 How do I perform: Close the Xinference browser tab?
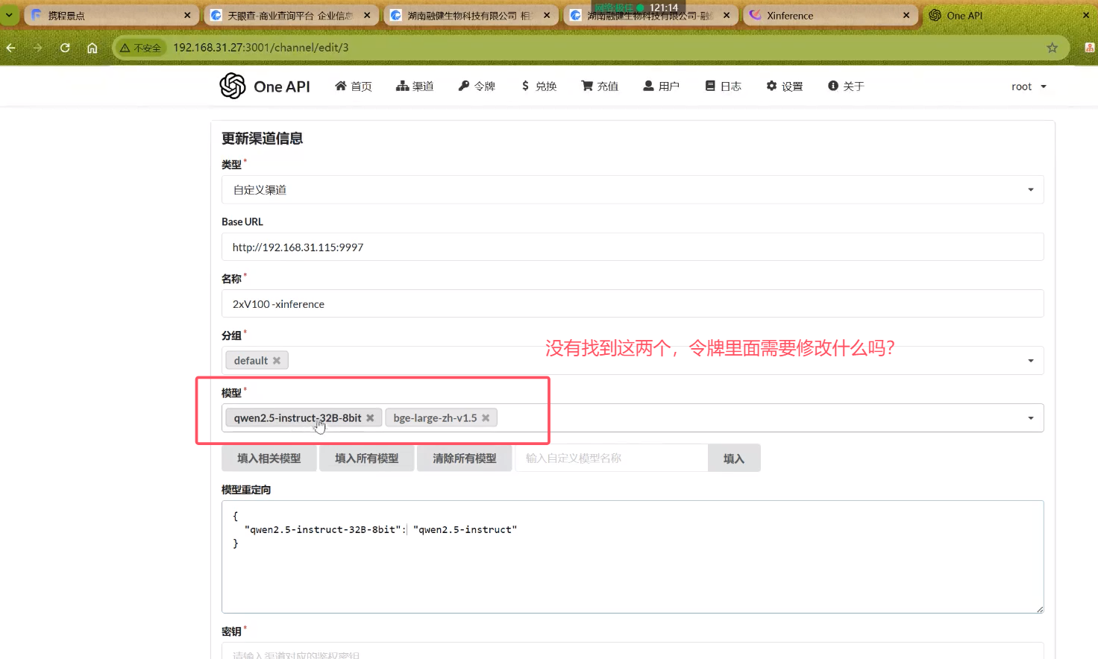coord(906,15)
